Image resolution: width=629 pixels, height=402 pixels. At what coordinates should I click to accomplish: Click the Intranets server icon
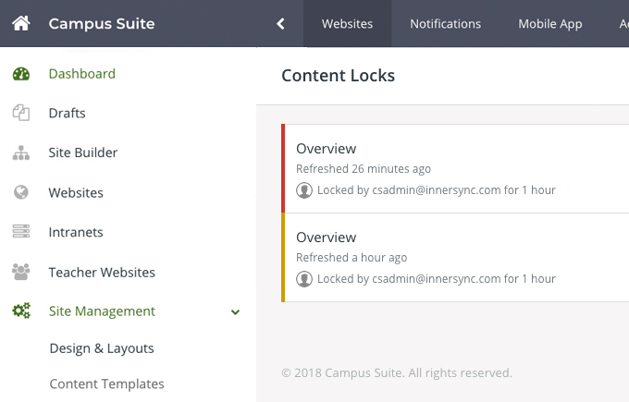(x=21, y=233)
